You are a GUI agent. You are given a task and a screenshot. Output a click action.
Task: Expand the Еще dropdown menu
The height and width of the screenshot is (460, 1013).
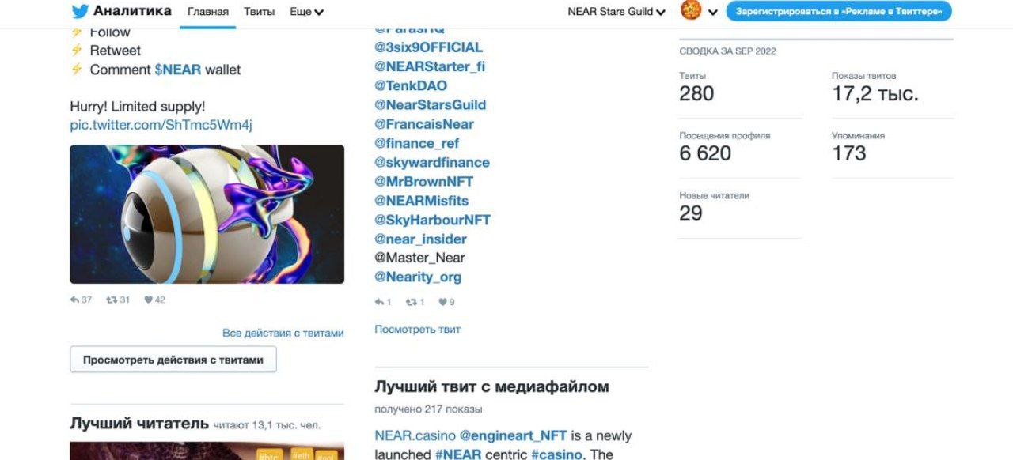tap(306, 12)
